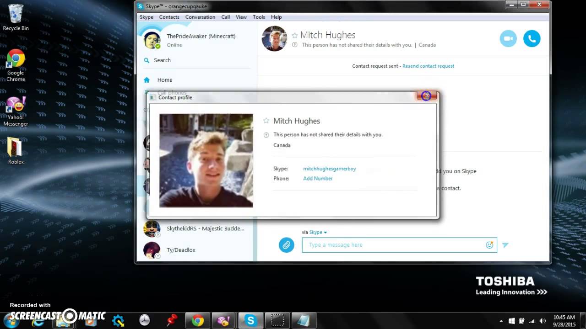Screen dimensions: 586x329
Task: Click Mitch Hughes name in conversation header
Action: [328, 35]
